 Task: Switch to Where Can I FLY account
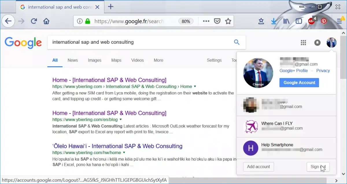click(286, 127)
